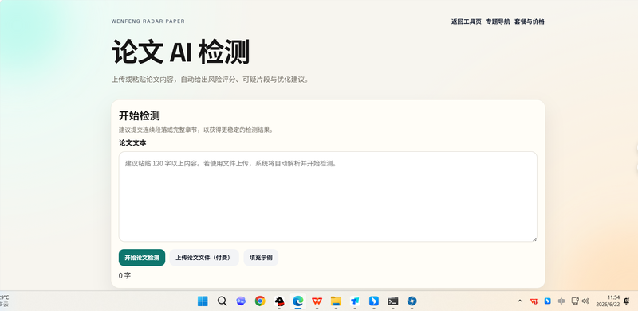This screenshot has width=638, height=311.
Task: Click the 论文文本 field label
Action: 132,143
